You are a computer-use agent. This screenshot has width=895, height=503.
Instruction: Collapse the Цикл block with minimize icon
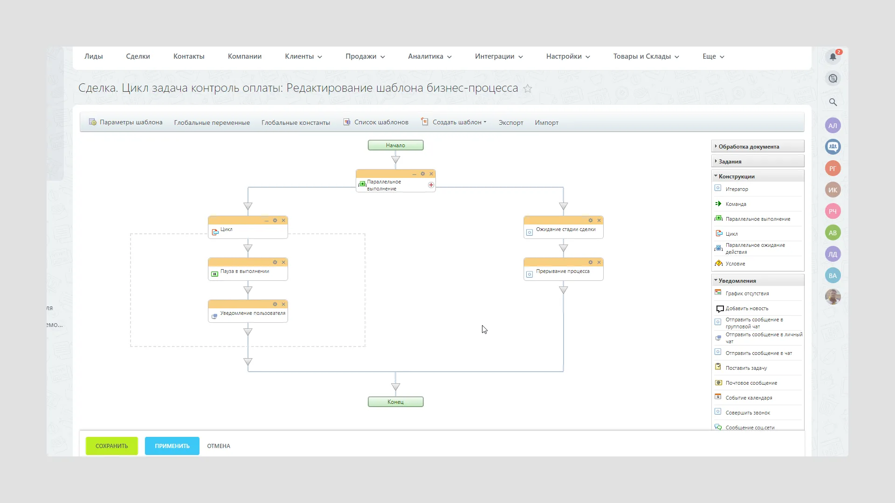click(267, 220)
